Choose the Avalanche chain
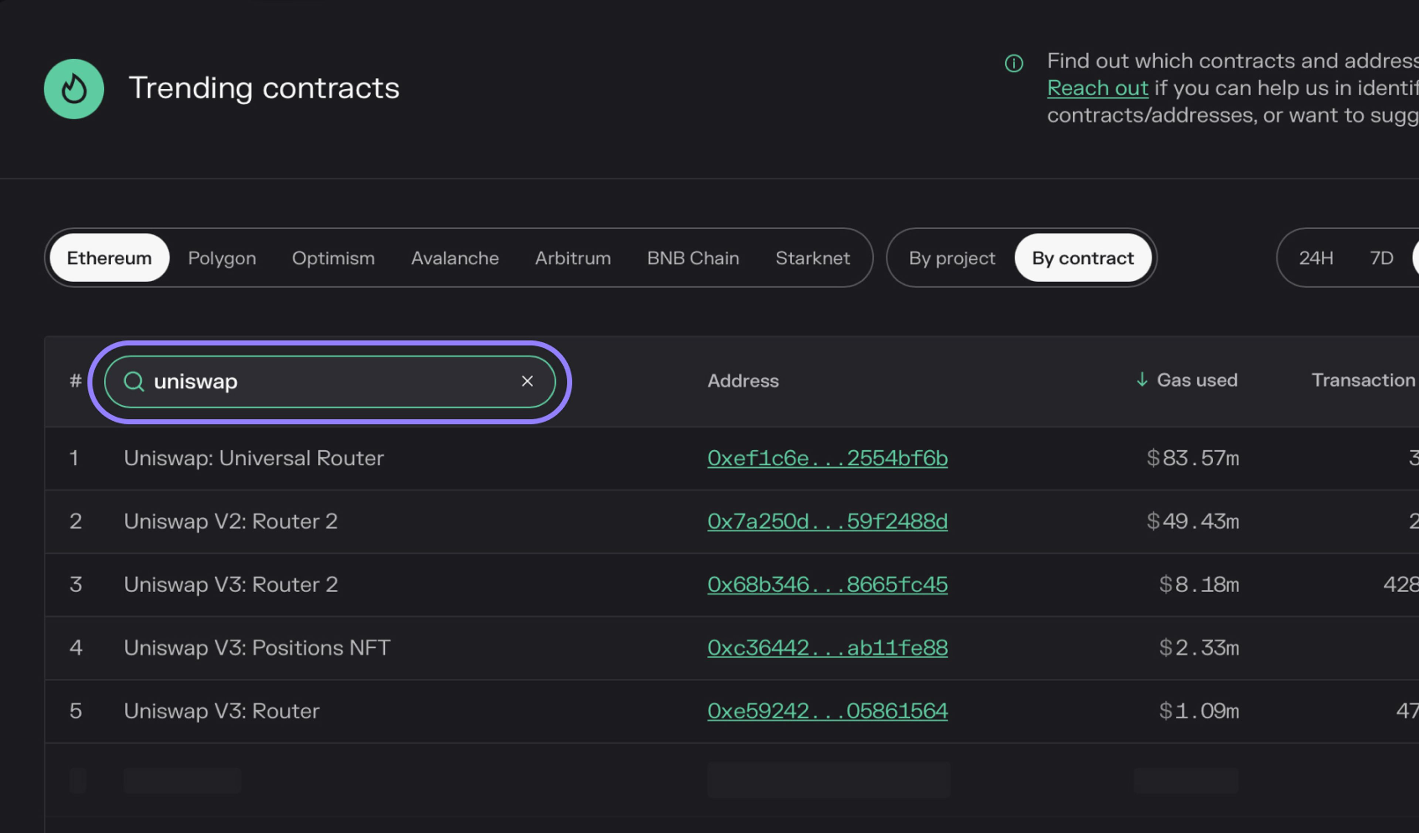Screen dimensions: 1419x833 [455, 258]
